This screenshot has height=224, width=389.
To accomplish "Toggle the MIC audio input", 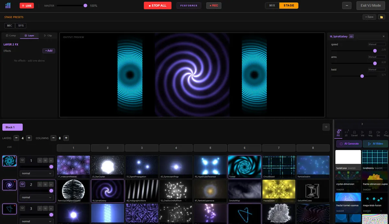I will click(x=10, y=26).
